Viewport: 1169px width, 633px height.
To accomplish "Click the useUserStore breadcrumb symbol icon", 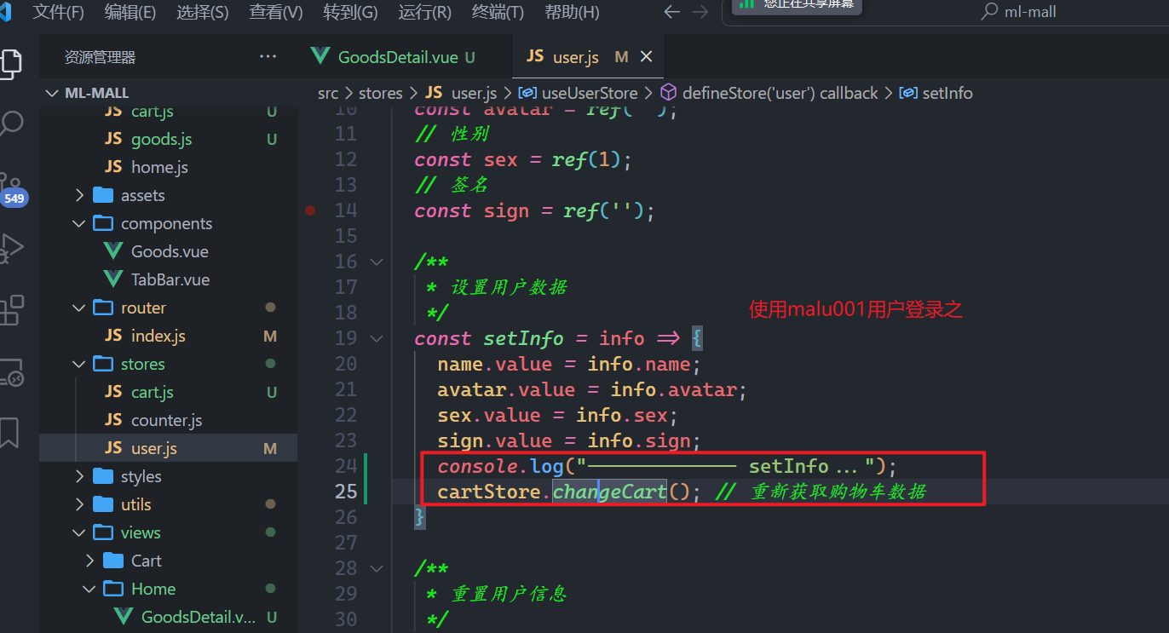I will (527, 93).
